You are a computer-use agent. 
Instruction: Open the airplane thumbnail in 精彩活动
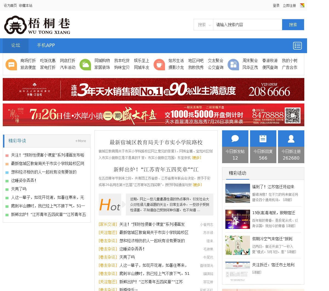point(237,193)
